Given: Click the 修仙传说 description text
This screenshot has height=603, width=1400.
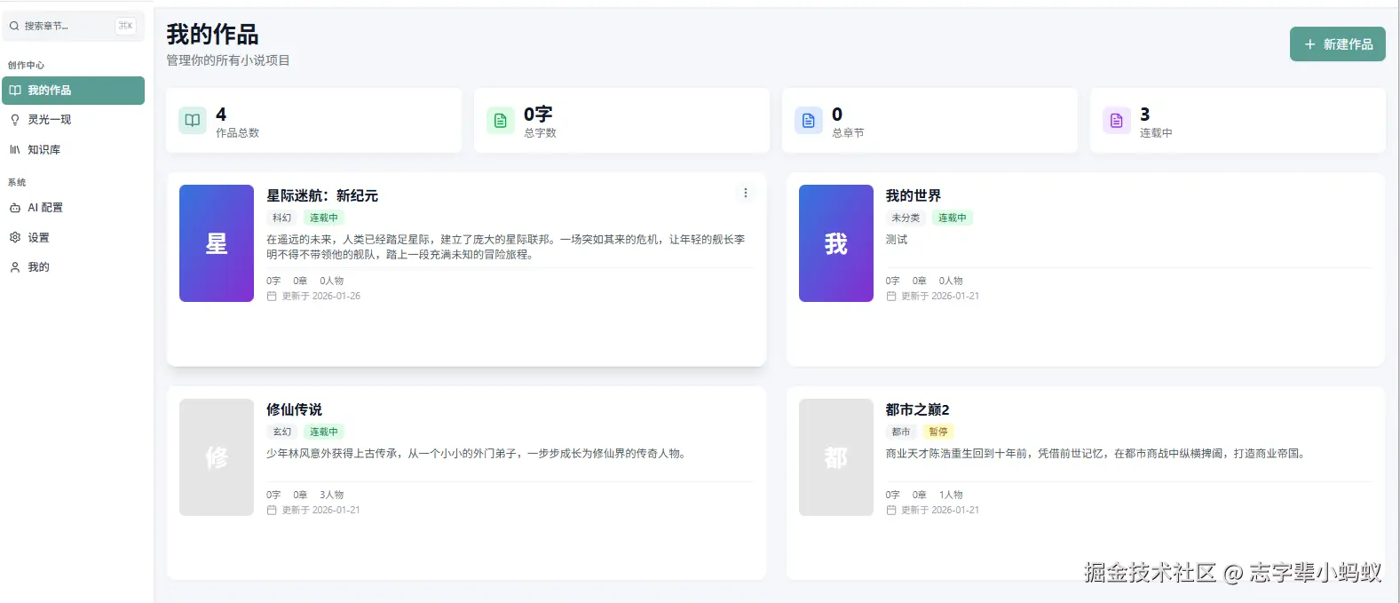Looking at the screenshot, I should tap(478, 454).
